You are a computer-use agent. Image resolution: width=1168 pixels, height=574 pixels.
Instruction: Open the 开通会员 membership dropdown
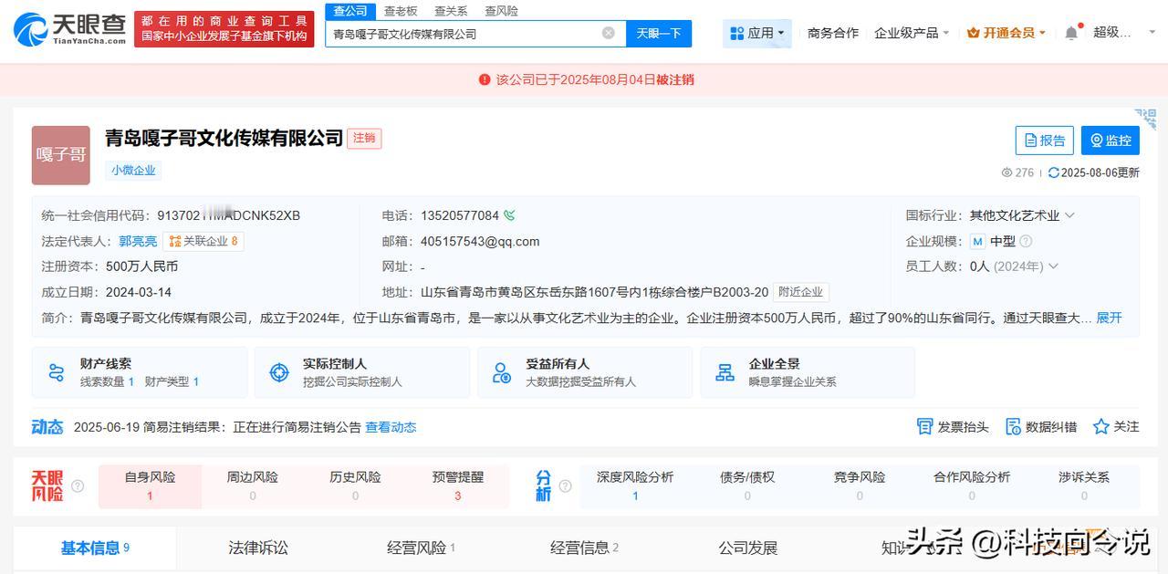[1006, 33]
